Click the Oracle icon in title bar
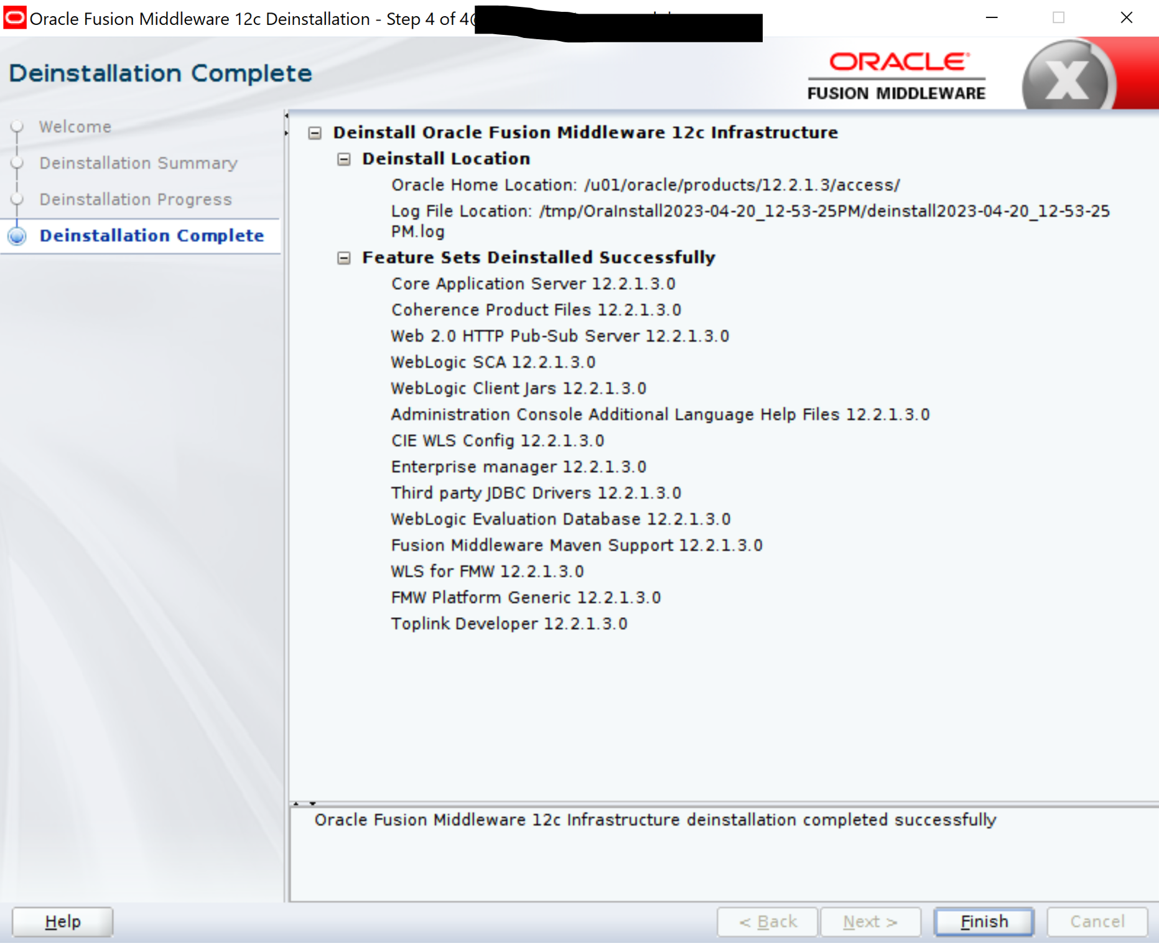The height and width of the screenshot is (943, 1159). [x=14, y=18]
